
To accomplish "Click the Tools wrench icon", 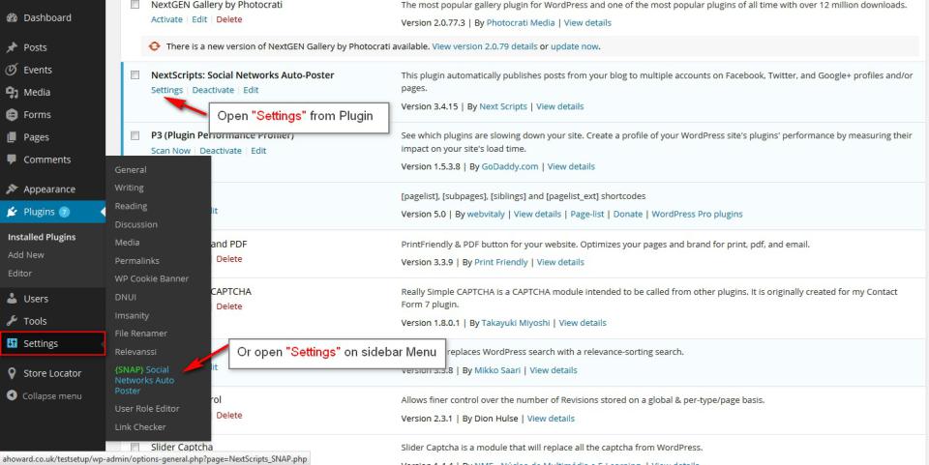I will 12,321.
